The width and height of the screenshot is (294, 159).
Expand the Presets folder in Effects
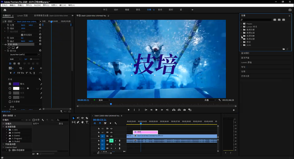point(241,24)
